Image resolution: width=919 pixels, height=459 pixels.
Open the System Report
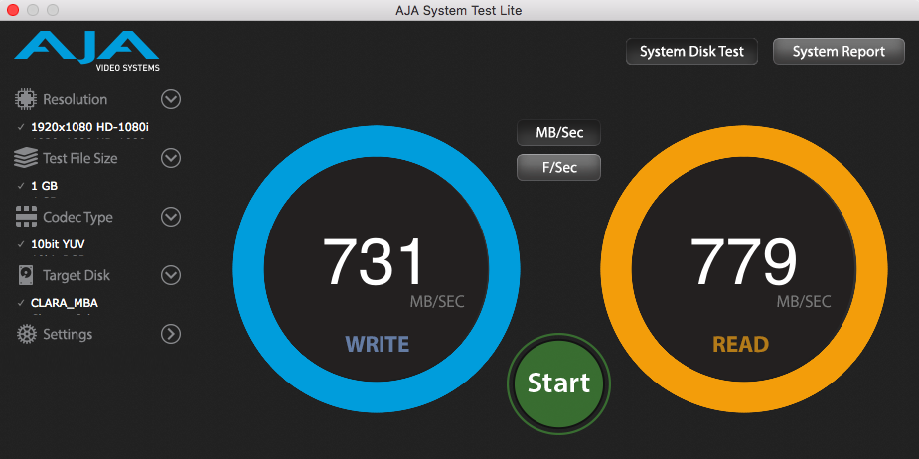coord(839,52)
